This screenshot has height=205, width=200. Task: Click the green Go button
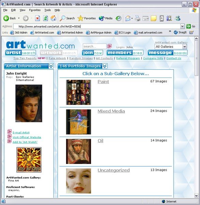tap(191, 26)
